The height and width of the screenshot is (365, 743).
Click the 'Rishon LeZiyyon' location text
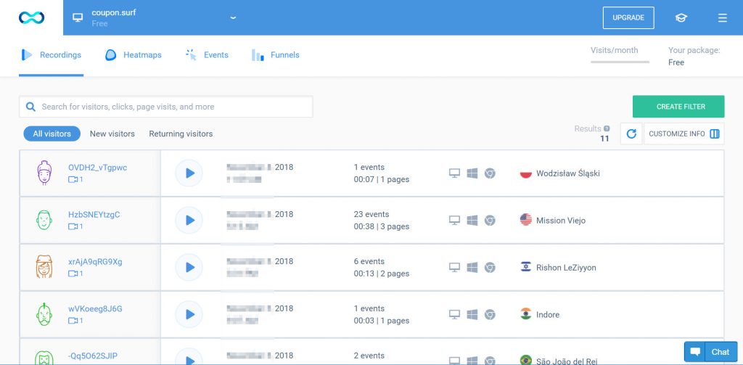point(566,267)
